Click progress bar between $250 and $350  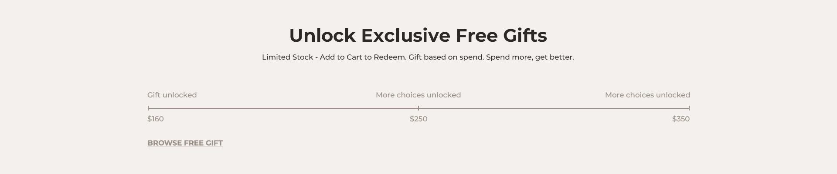coord(554,108)
